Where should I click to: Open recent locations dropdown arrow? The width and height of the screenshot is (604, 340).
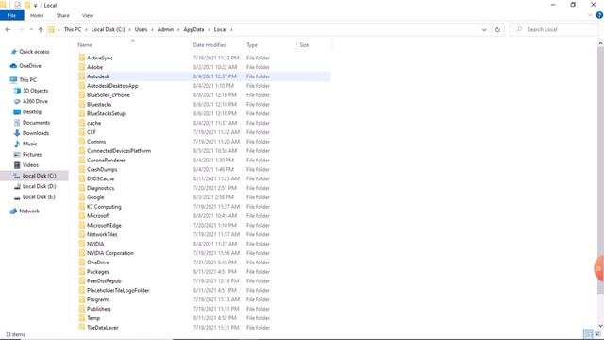[x=31, y=29]
